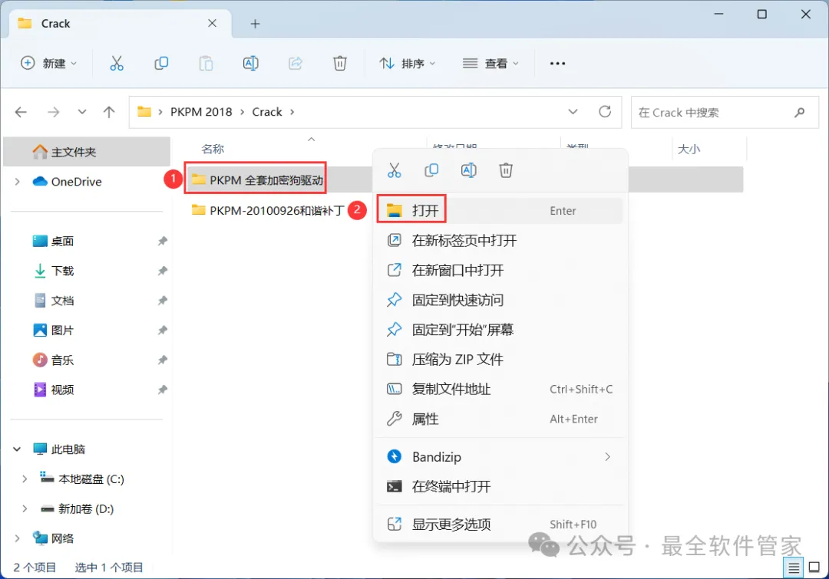Refresh the Crack folder view
The height and width of the screenshot is (579, 829).
(x=605, y=111)
